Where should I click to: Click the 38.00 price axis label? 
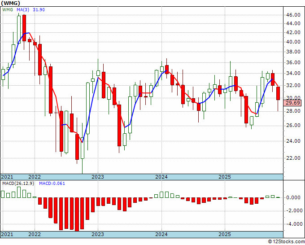(x=293, y=52)
